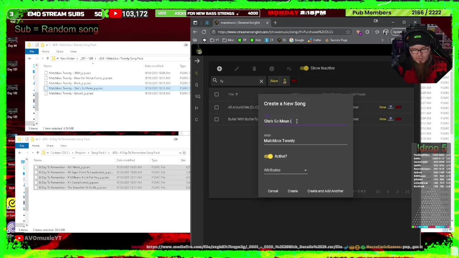
Task: Click the go-to-last-page pagination arrow
Action: click(x=407, y=192)
